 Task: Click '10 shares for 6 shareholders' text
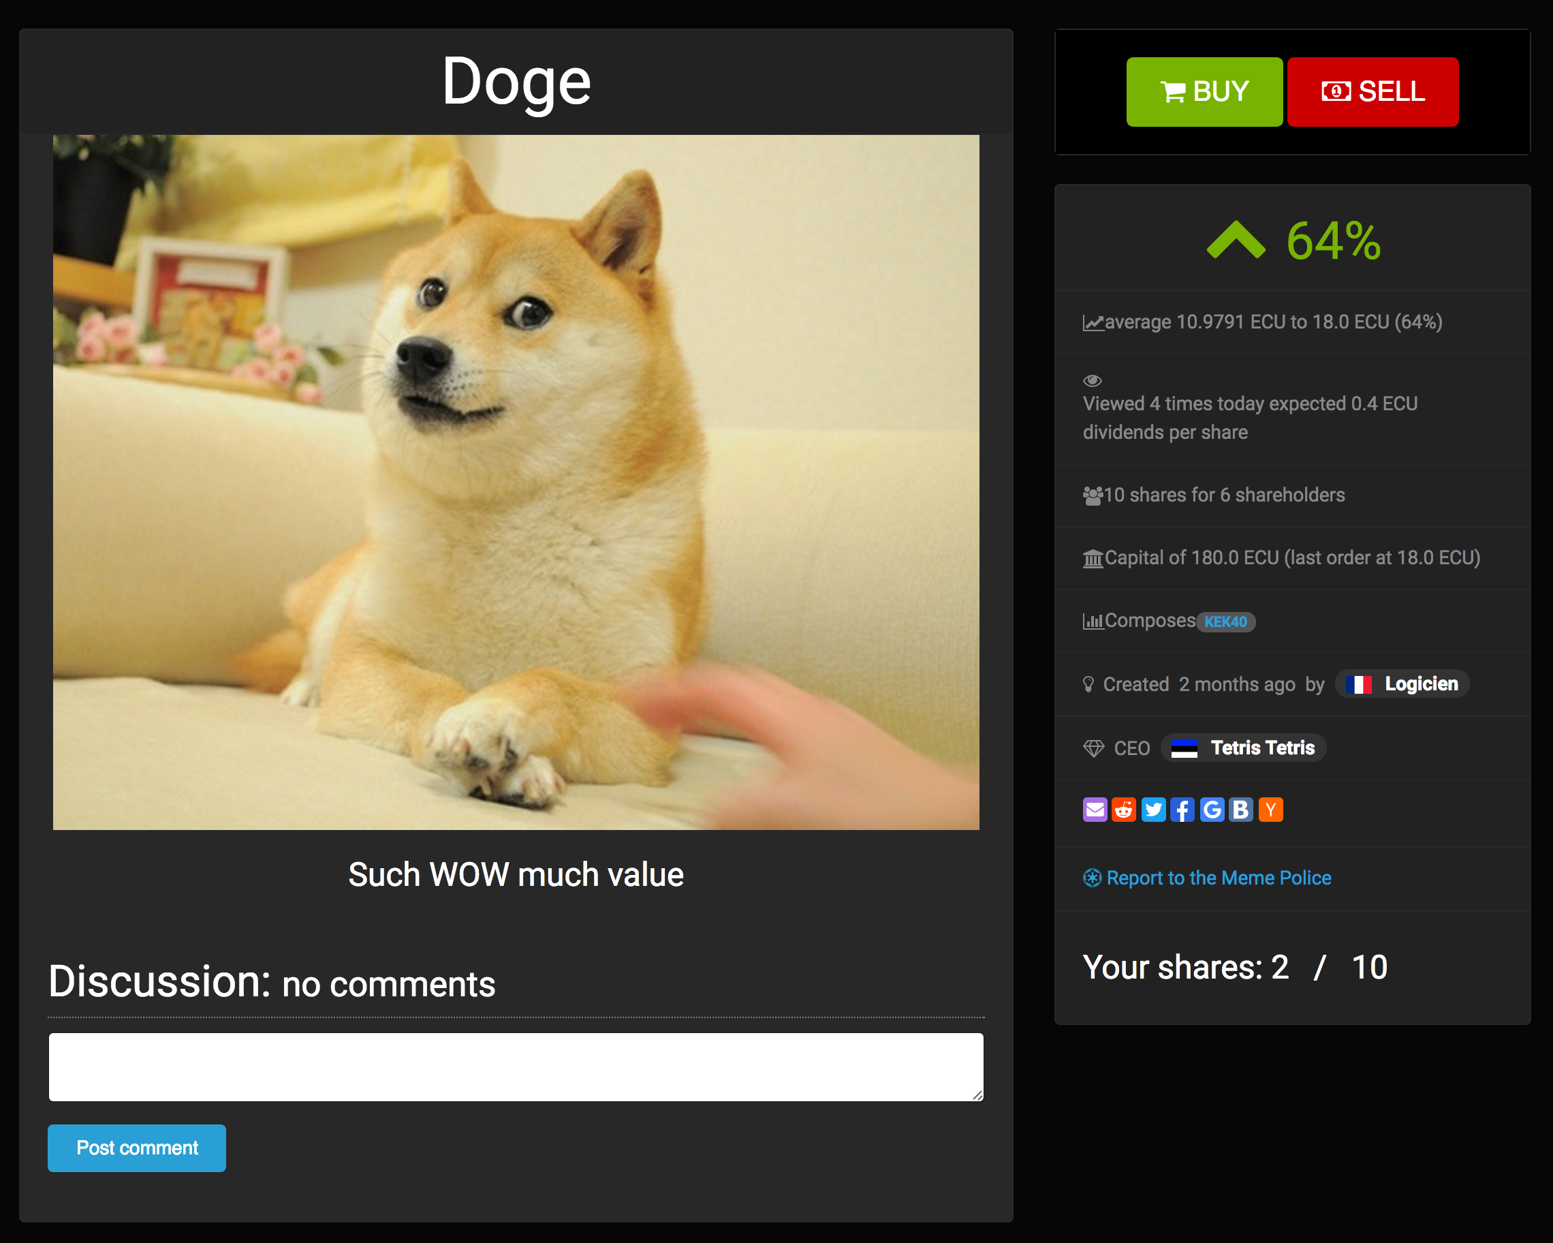pyautogui.click(x=1224, y=495)
